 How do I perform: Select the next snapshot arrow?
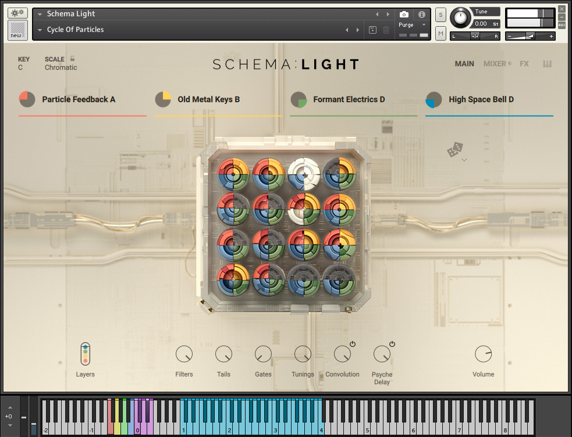357,30
